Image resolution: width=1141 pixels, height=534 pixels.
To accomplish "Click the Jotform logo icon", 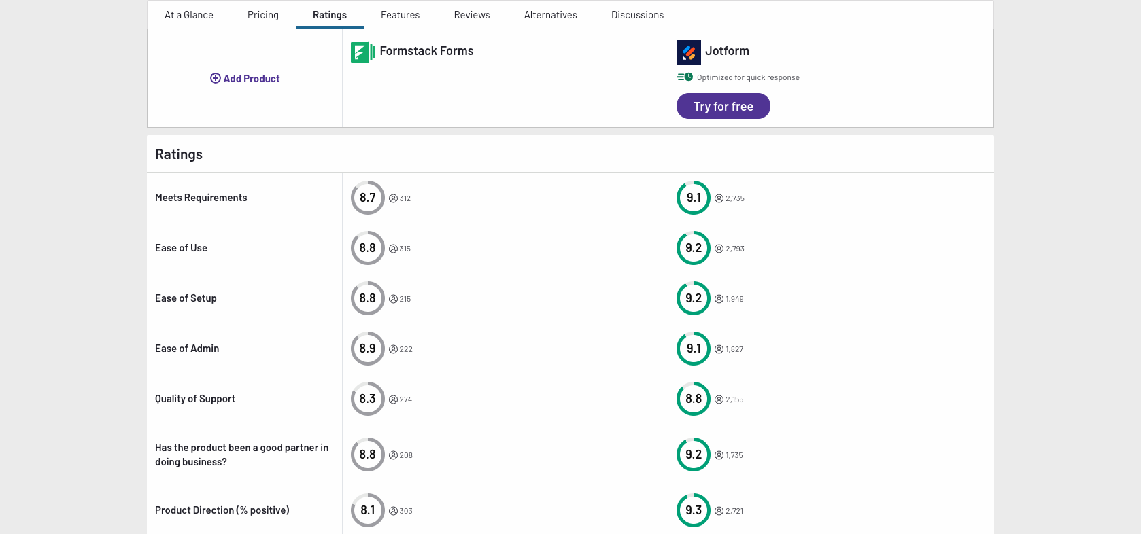I will pos(688,52).
